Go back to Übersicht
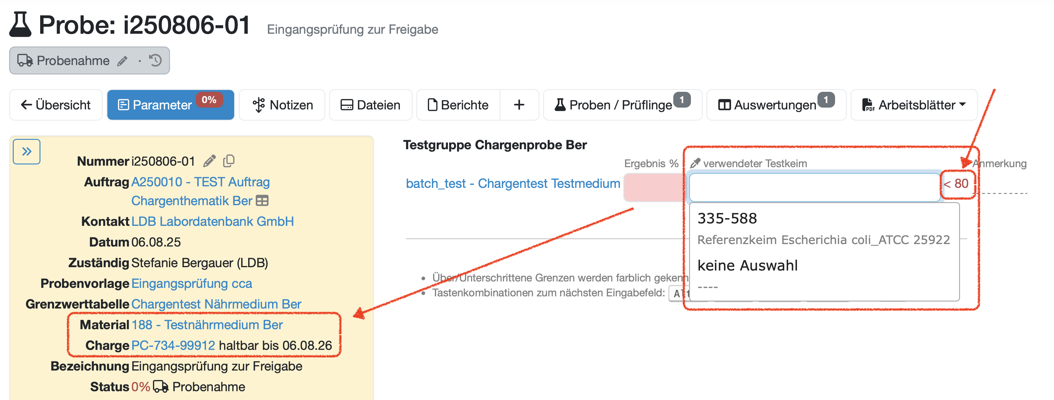Image resolution: width=1054 pixels, height=400 pixels. 56,105
